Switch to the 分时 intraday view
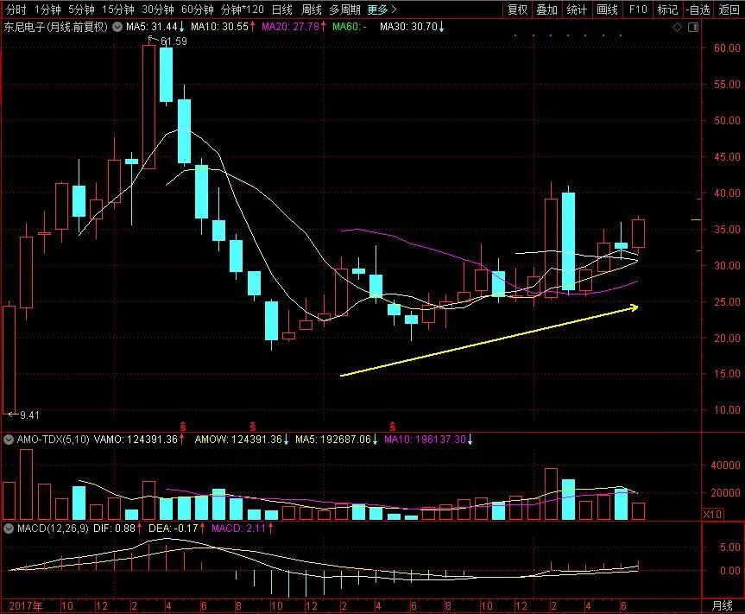Viewport: 745px width, 614px height. [x=16, y=9]
